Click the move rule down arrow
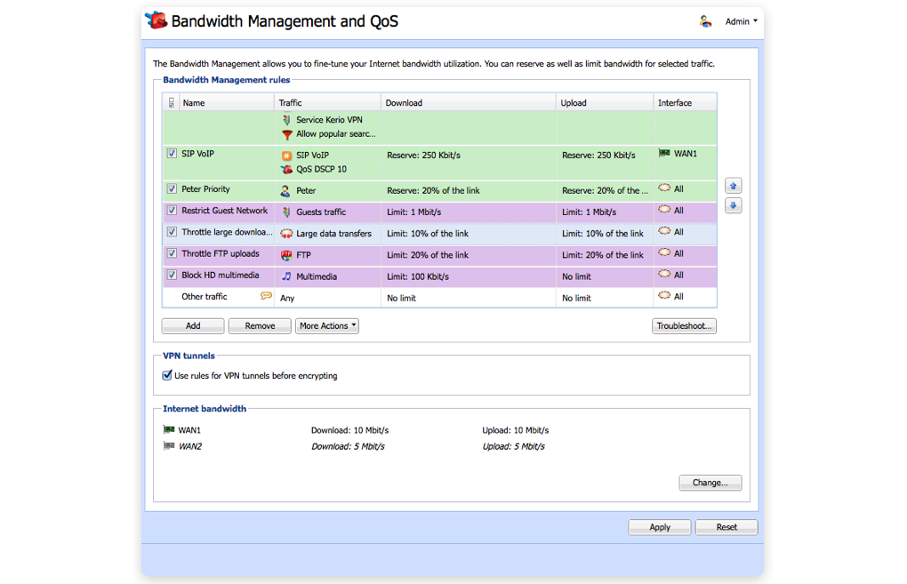The height and width of the screenshot is (584, 907). pos(733,206)
